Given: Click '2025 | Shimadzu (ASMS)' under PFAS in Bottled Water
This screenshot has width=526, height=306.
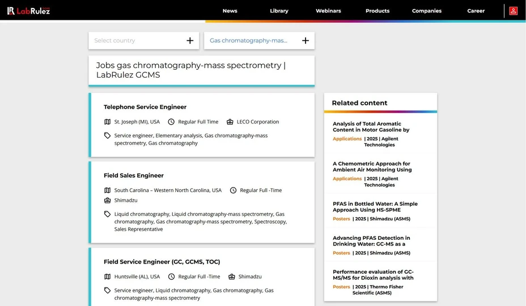Looking at the screenshot, I should coord(383,219).
